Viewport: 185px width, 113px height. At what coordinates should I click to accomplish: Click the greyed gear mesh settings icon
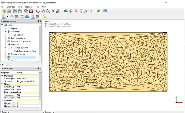pyautogui.click(x=12, y=17)
